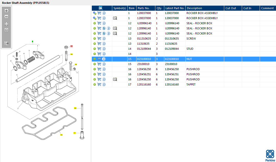Open info for the STUD row
The image size is (276, 162).
104,49
